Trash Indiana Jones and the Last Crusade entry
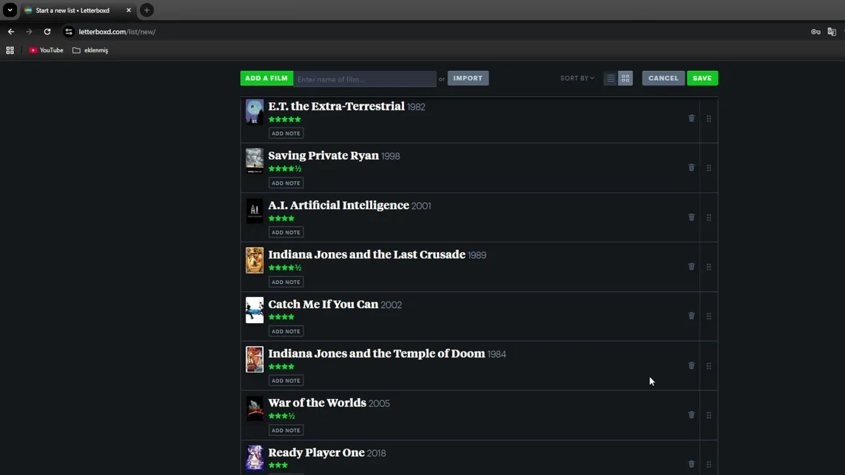Screen dimensions: 845x475 click(691, 267)
